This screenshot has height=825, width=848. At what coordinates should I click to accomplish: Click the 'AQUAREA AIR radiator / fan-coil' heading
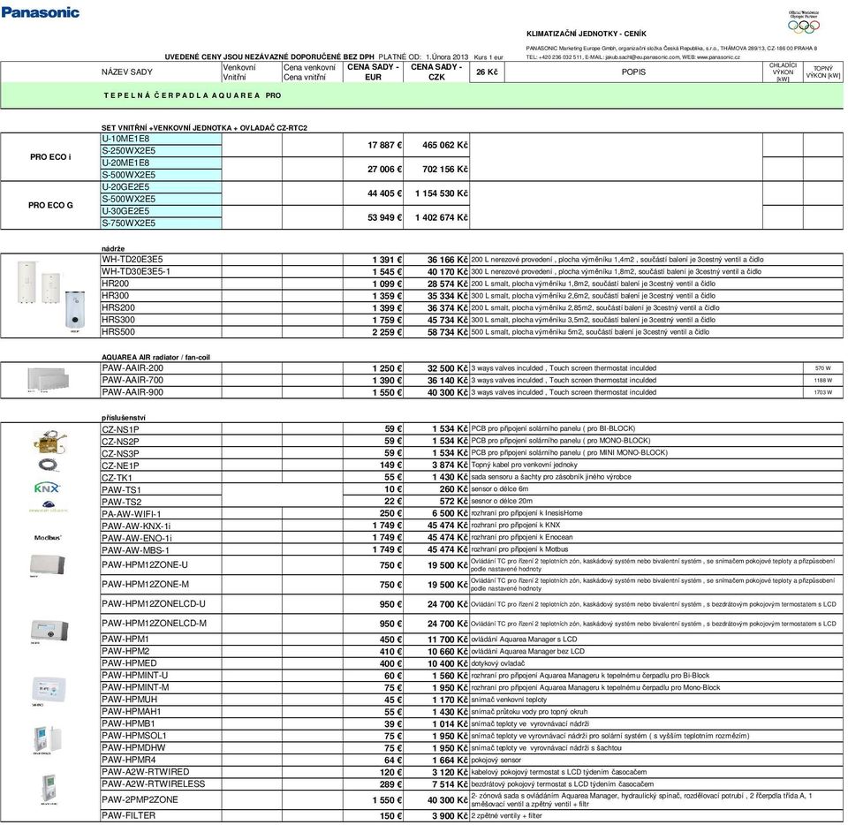pyautogui.click(x=155, y=358)
